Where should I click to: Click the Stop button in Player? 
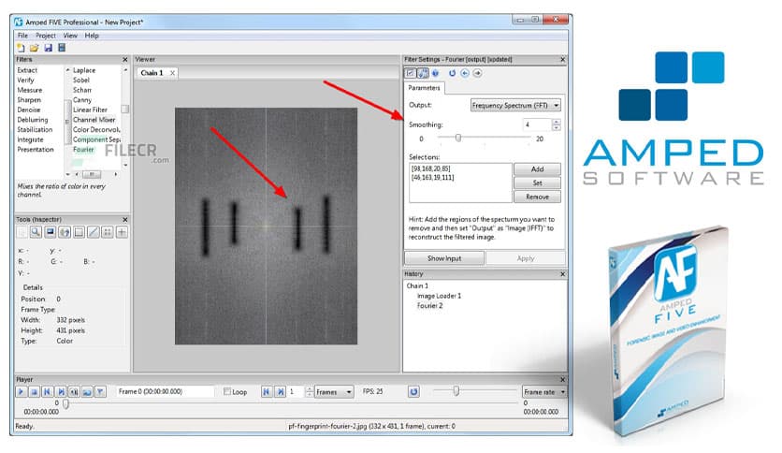(34, 391)
